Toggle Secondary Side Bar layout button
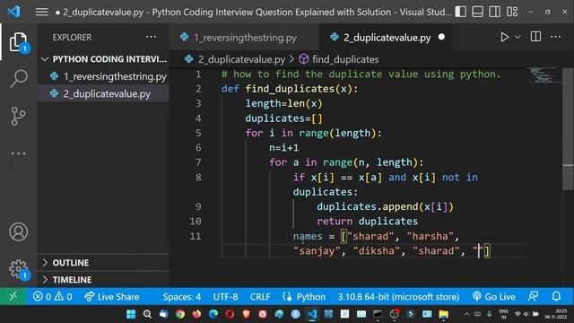Screen dimensions: 574x323 point(494,12)
